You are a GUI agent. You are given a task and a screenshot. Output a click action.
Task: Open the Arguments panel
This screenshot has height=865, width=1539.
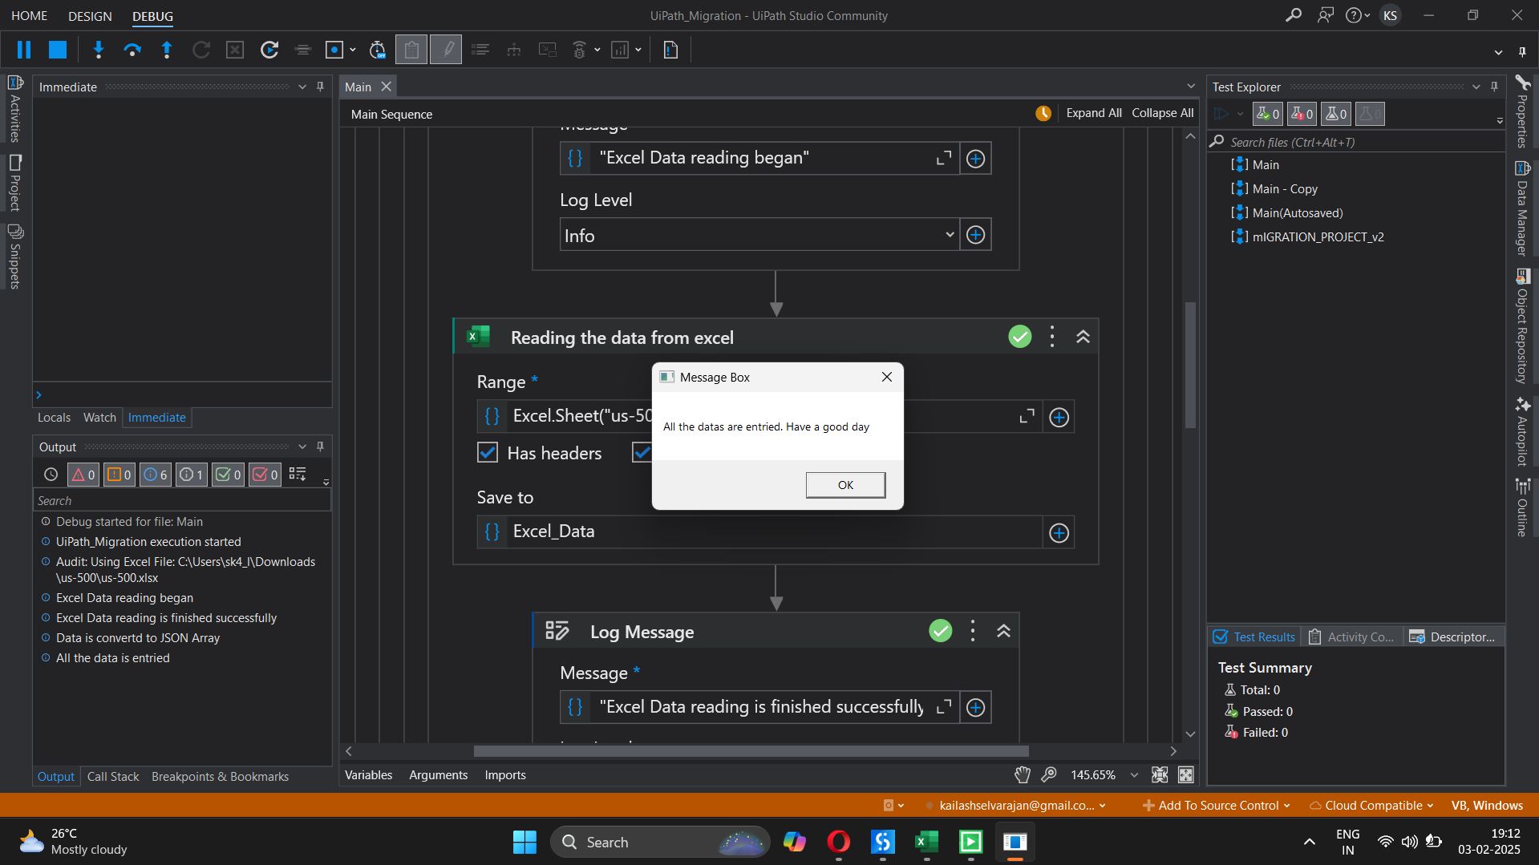pyautogui.click(x=438, y=774)
